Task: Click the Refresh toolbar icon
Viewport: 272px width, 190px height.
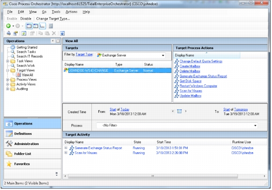Action: point(24,33)
